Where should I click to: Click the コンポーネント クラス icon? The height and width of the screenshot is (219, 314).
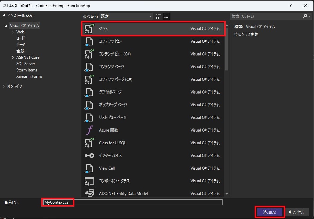point(89,181)
